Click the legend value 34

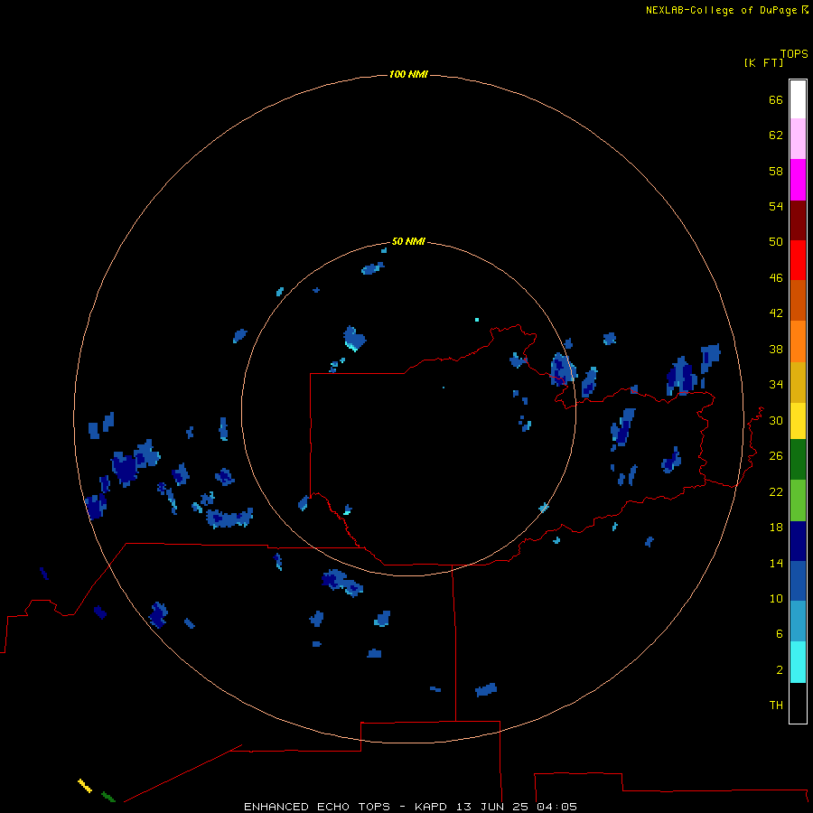coord(776,384)
